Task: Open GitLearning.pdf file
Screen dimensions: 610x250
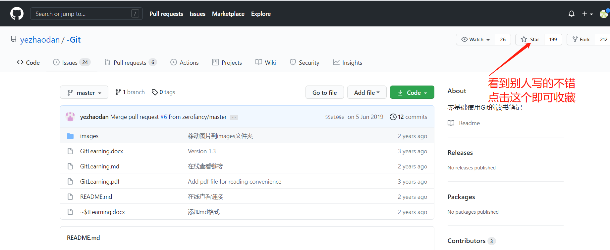Action: coord(100,182)
